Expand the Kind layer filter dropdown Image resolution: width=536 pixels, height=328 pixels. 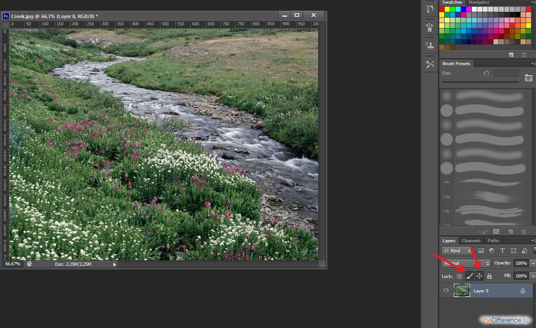[458, 251]
